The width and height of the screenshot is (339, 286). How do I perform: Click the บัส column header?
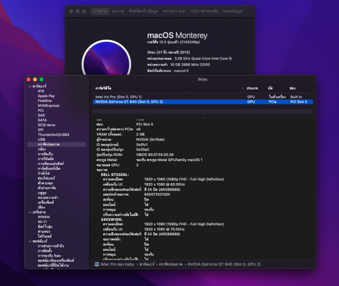(x=270, y=88)
